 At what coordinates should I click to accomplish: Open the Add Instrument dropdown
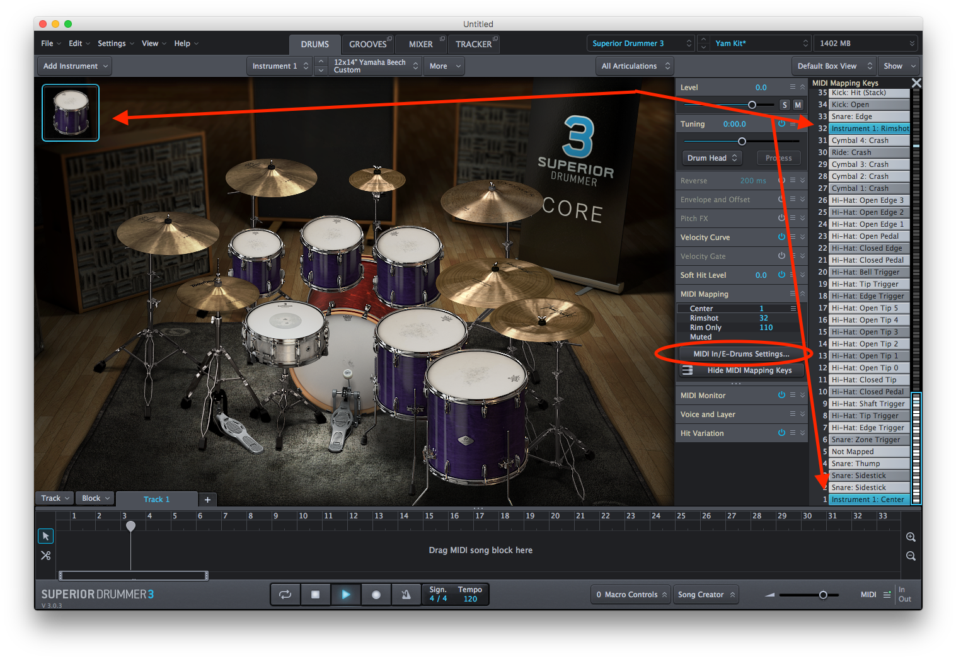pyautogui.click(x=76, y=66)
